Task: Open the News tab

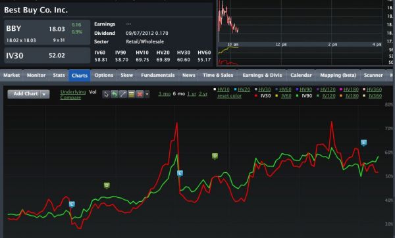Action: pos(189,75)
